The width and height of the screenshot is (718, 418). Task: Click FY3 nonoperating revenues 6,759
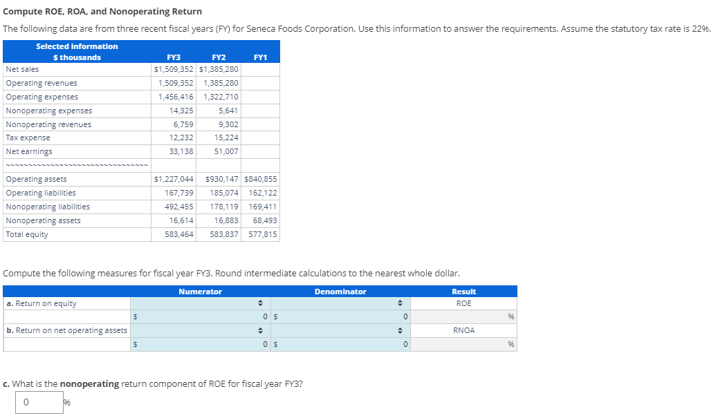pyautogui.click(x=183, y=124)
